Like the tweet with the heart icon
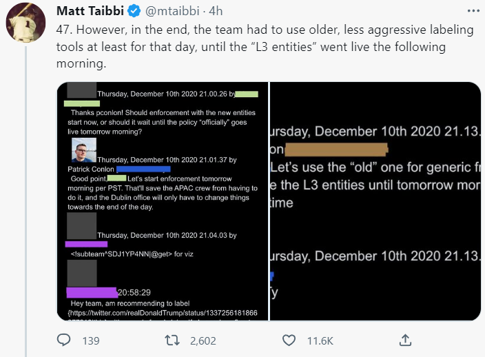 click(x=290, y=340)
